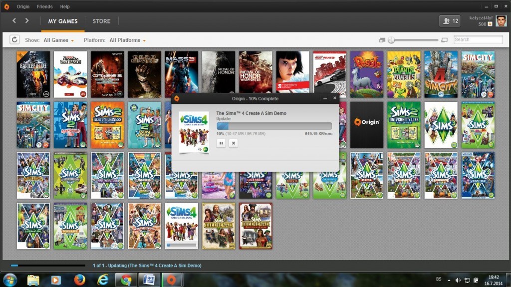Click the Origin button in the taskbar

coord(172,280)
